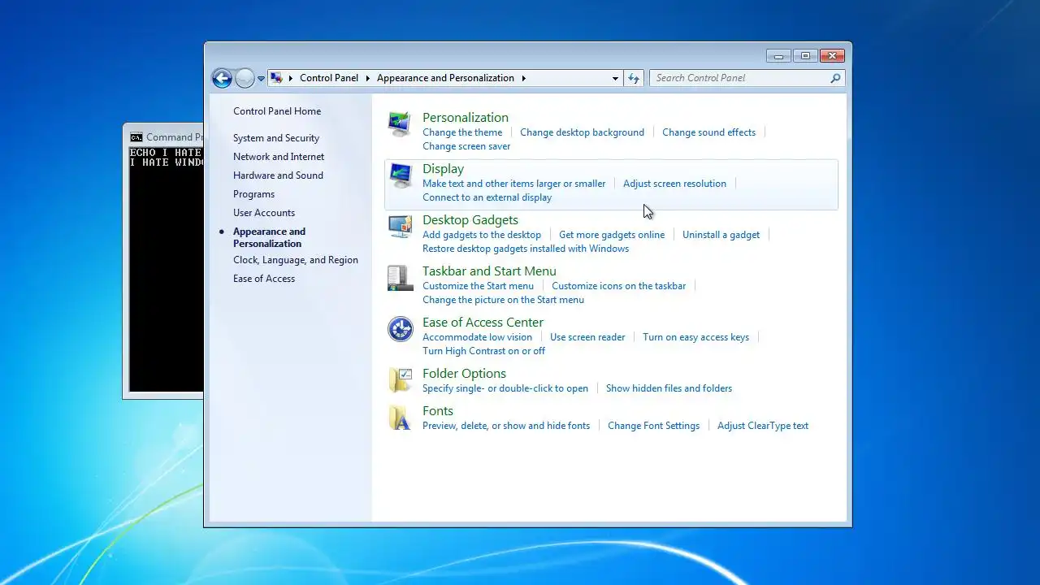Go back with the Back arrow button
This screenshot has height=585, width=1040.
pyautogui.click(x=222, y=78)
